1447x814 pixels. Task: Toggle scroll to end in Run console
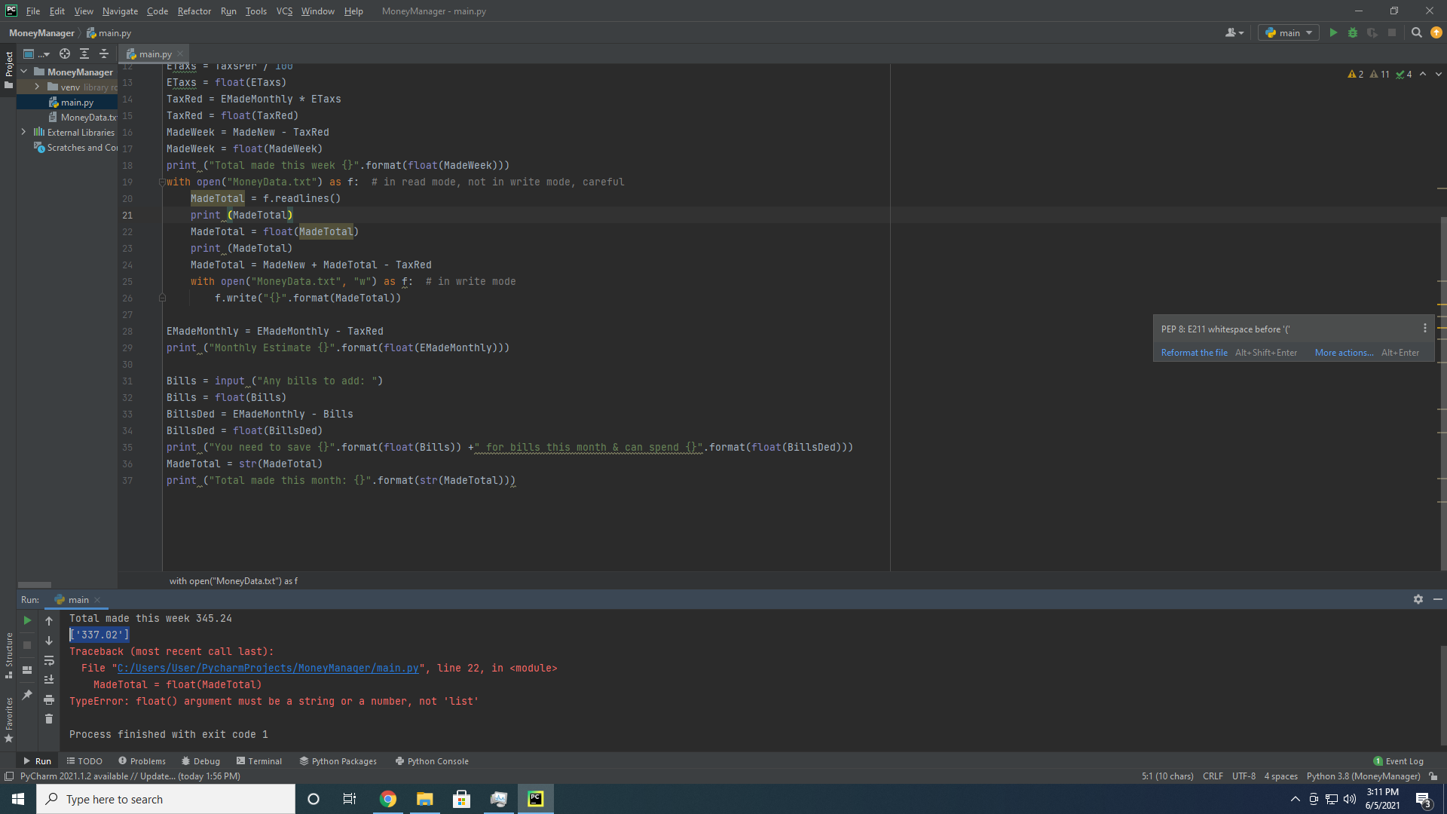pyautogui.click(x=49, y=679)
